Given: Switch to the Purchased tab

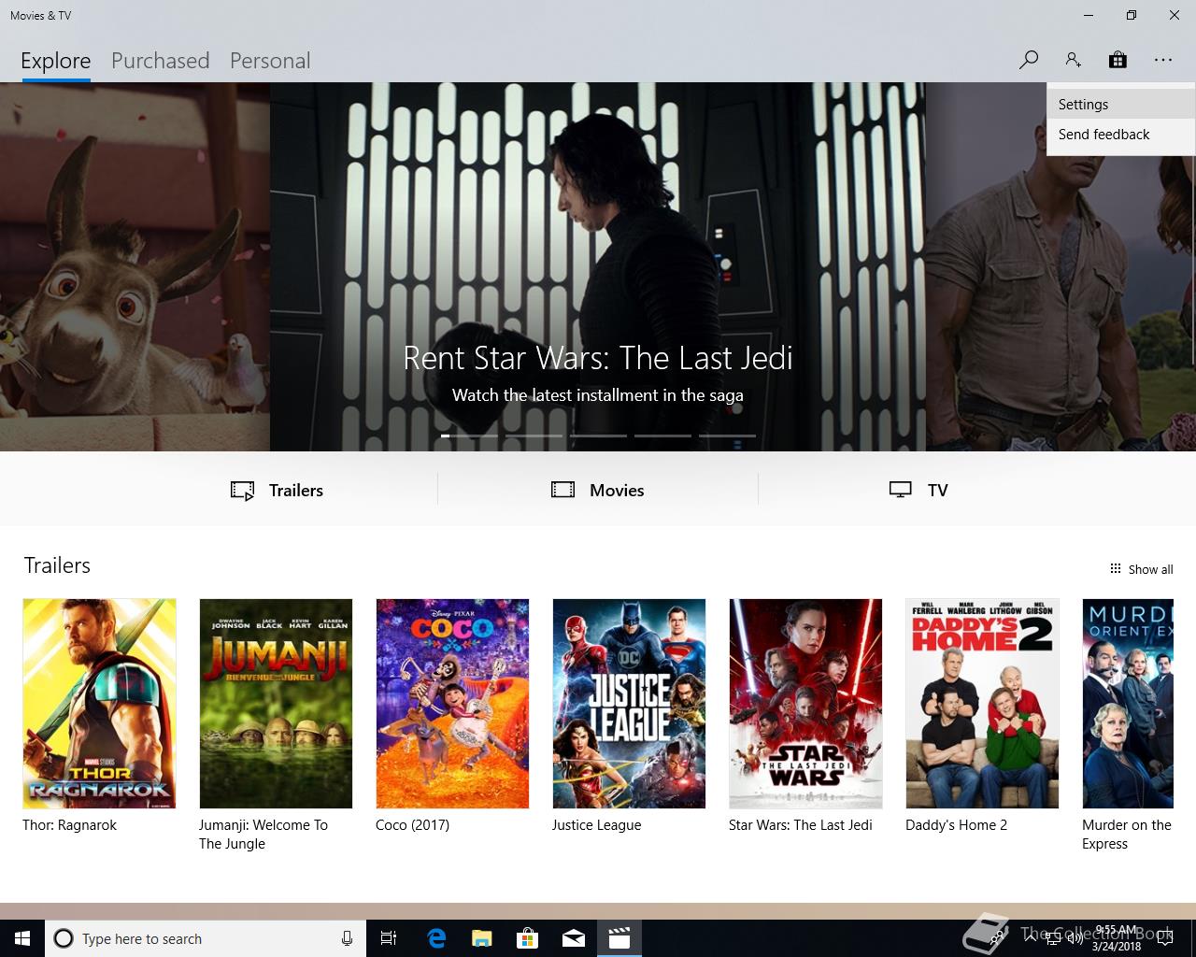Looking at the screenshot, I should pyautogui.click(x=160, y=61).
